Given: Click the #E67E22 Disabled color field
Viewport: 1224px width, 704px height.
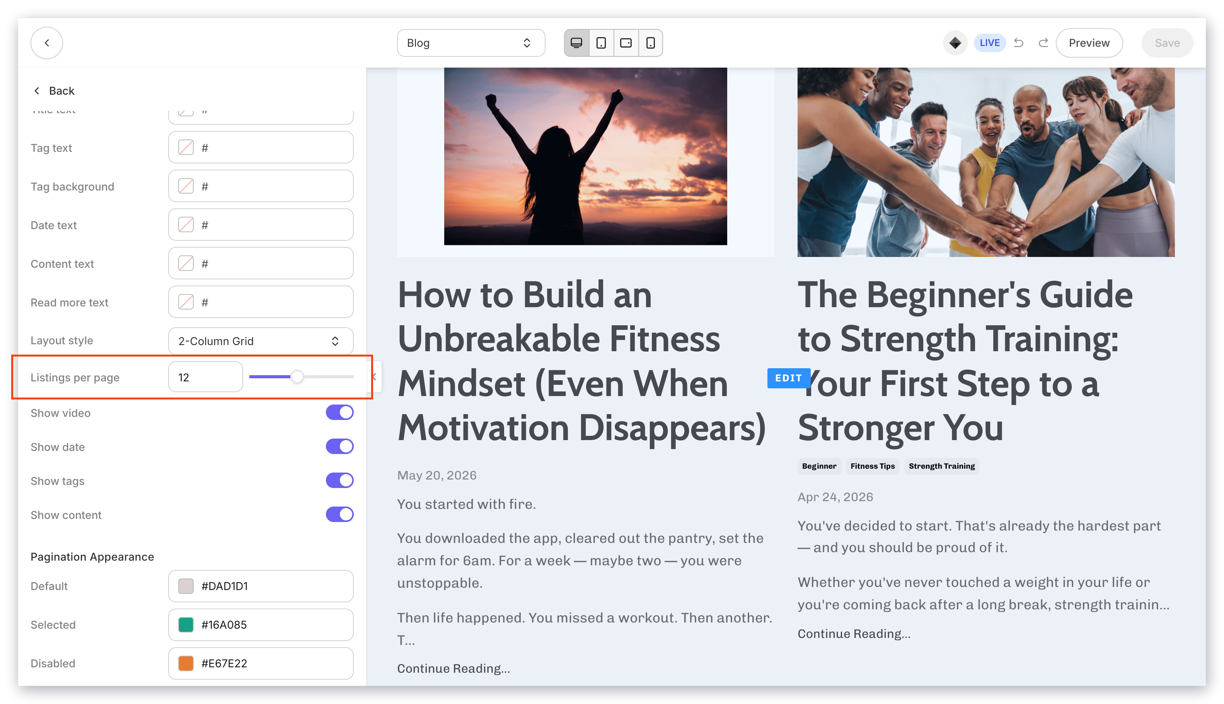Looking at the screenshot, I should (x=260, y=663).
